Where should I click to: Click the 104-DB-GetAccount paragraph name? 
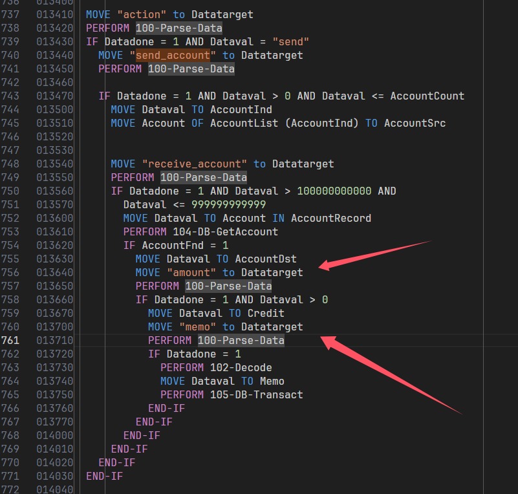pos(228,231)
